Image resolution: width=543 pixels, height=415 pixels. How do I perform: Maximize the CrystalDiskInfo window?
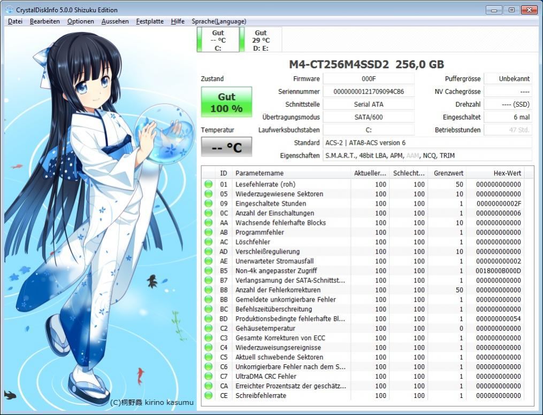coord(511,10)
